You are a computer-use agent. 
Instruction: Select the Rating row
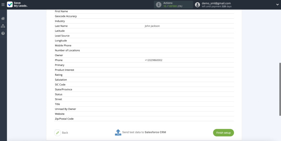pos(144,75)
